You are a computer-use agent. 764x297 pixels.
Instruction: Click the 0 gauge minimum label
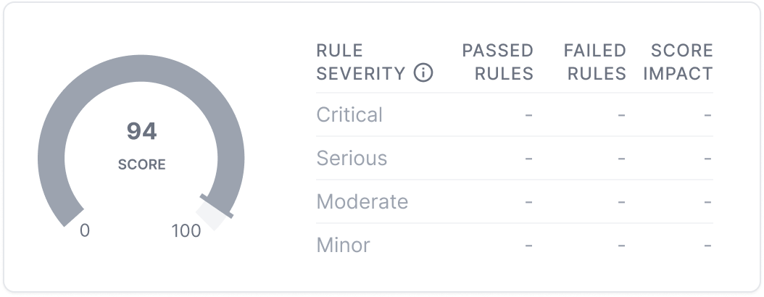(x=85, y=231)
